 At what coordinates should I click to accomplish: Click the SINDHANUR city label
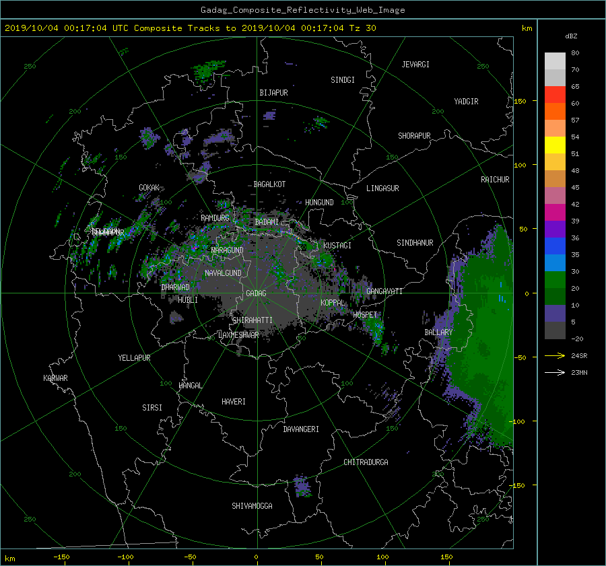tap(415, 243)
